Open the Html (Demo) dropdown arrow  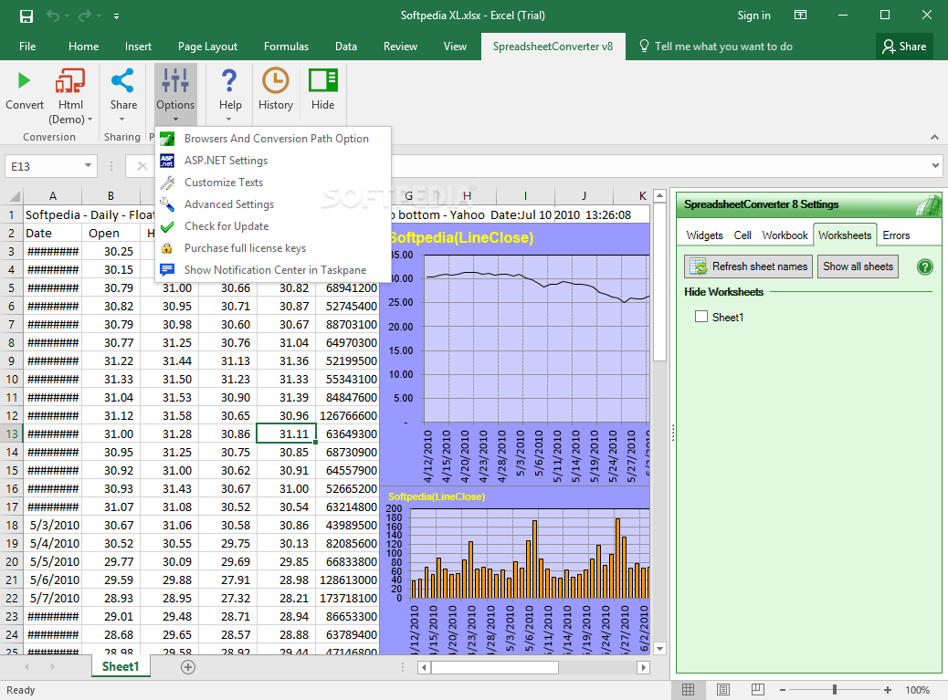[x=90, y=120]
